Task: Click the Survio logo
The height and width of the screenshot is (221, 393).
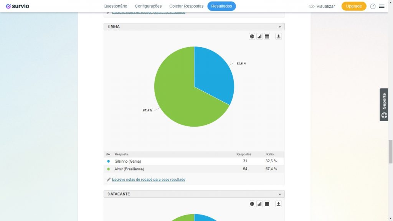Action: [18, 6]
